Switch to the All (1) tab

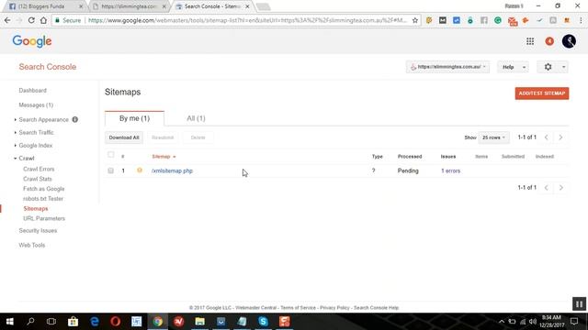196,118
